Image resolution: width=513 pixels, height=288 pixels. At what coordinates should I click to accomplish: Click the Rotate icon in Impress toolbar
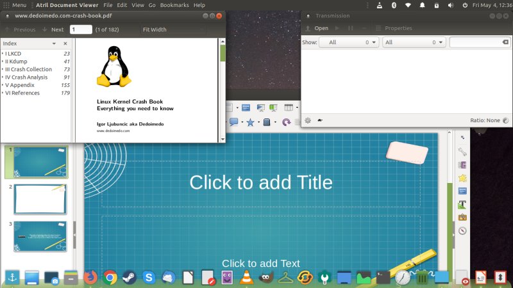(x=286, y=122)
